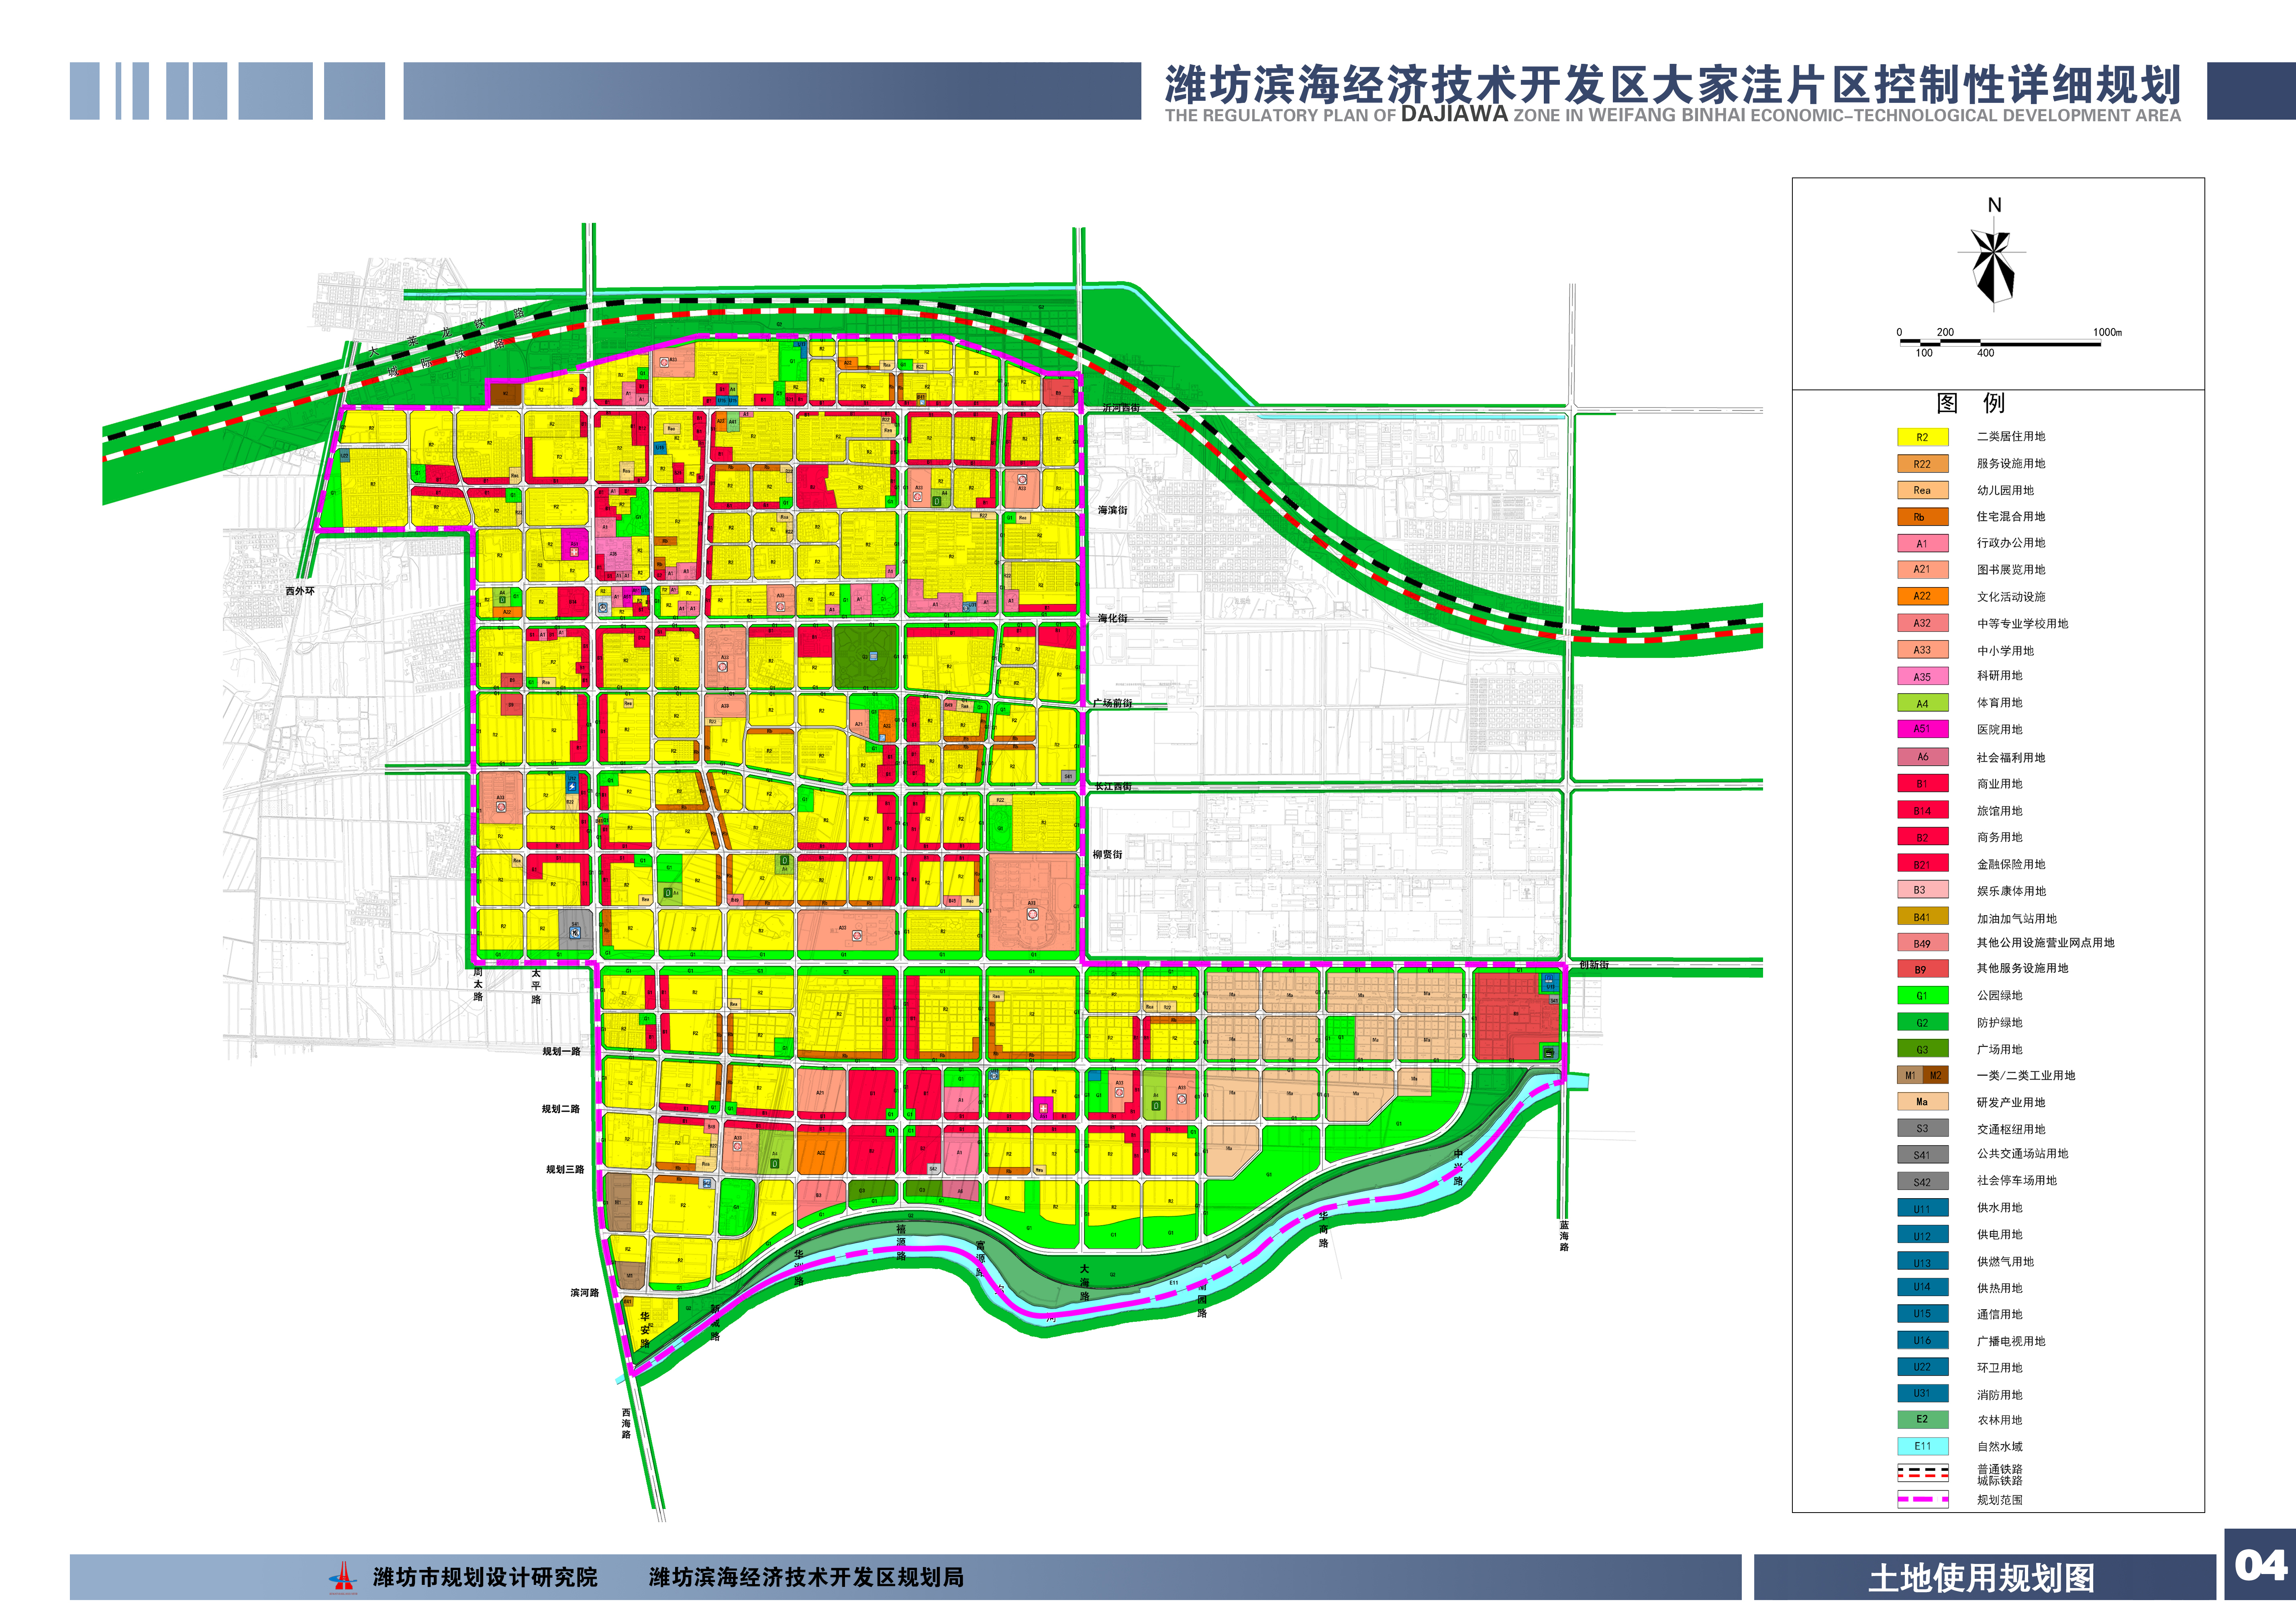The height and width of the screenshot is (1623, 2296).
Task: Select the E11 natural water swatch
Action: (x=1922, y=1446)
